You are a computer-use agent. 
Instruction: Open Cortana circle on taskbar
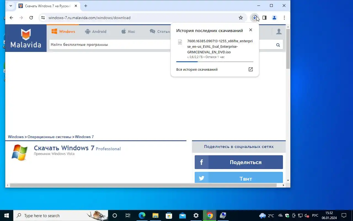(115, 215)
